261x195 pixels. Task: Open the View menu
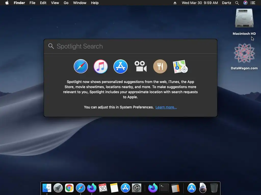55,3
